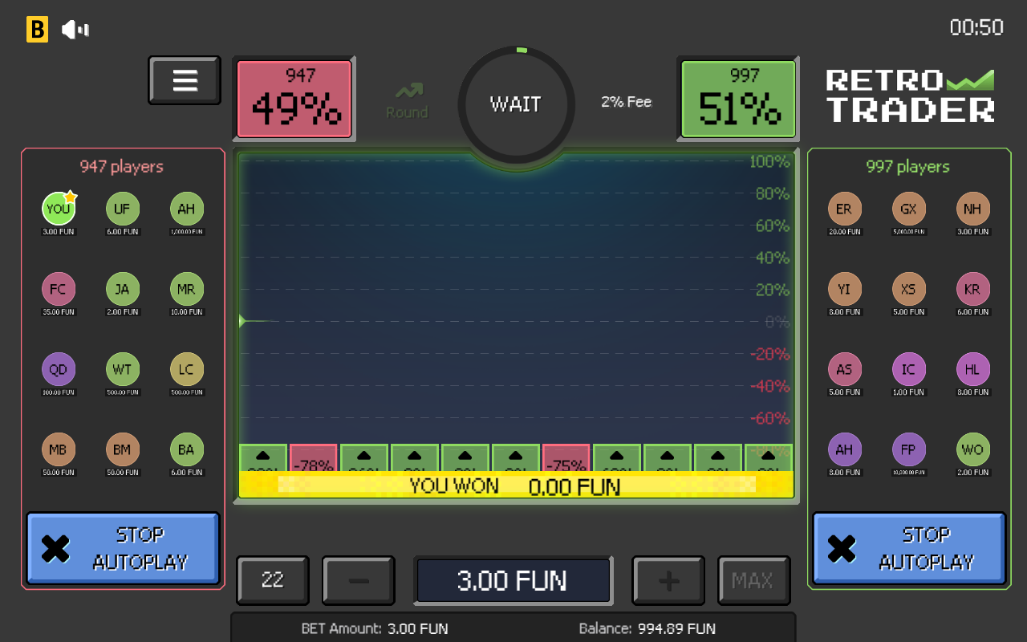Click the "2% Fee" label
The height and width of the screenshot is (642, 1027).
coord(627,102)
